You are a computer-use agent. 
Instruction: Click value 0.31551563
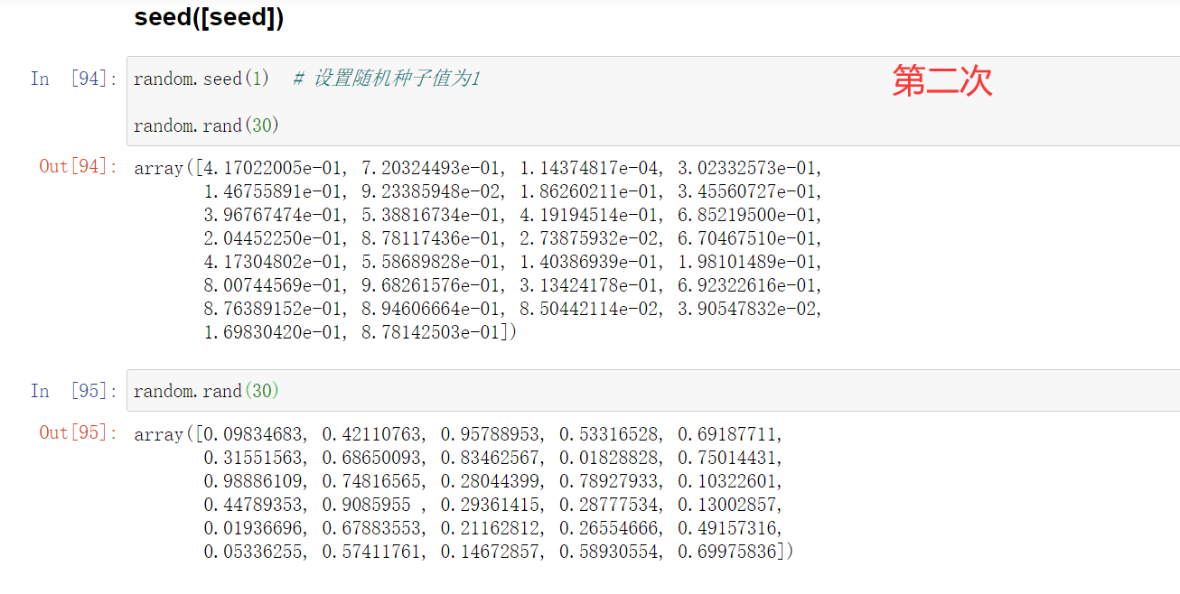point(254,458)
